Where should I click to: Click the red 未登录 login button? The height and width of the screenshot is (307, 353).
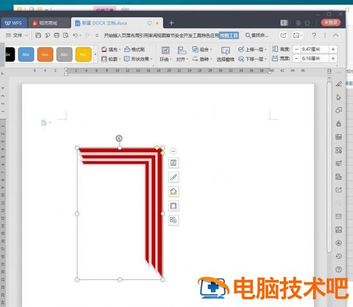(331, 22)
